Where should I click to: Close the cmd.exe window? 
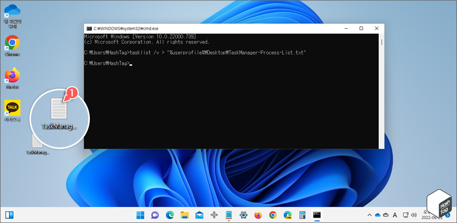pyautogui.click(x=377, y=28)
